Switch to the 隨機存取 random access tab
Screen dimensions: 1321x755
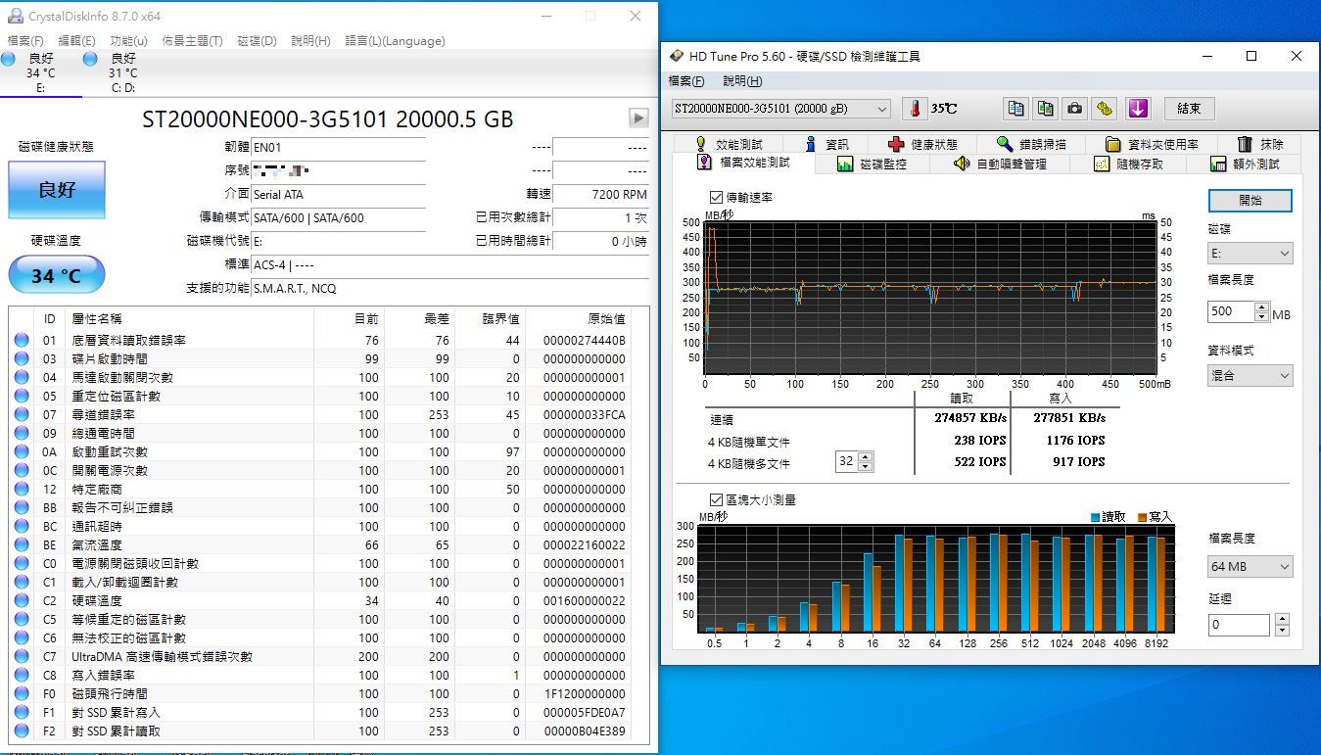tap(1128, 164)
